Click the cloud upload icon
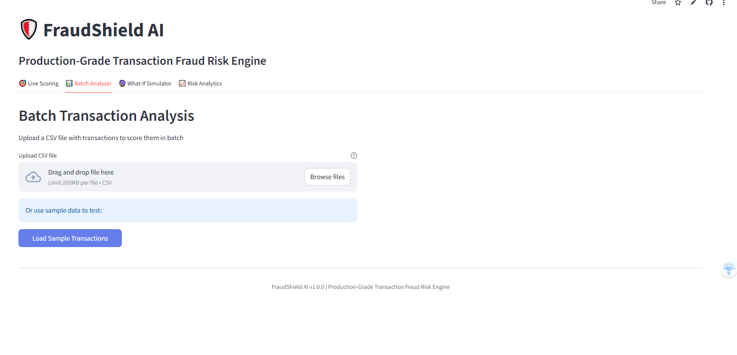Screen dimensions: 737x355 point(33,177)
